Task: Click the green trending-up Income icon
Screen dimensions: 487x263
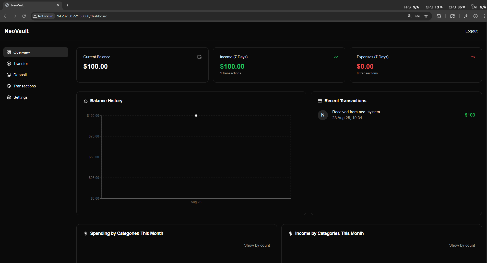Action: (x=336, y=57)
